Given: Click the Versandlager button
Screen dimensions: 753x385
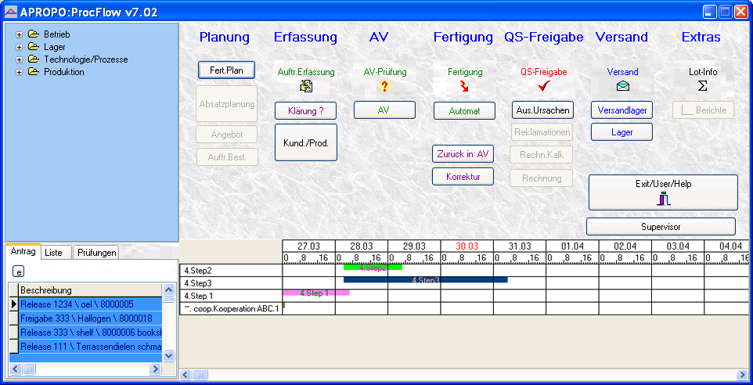Looking at the screenshot, I should coord(621,110).
